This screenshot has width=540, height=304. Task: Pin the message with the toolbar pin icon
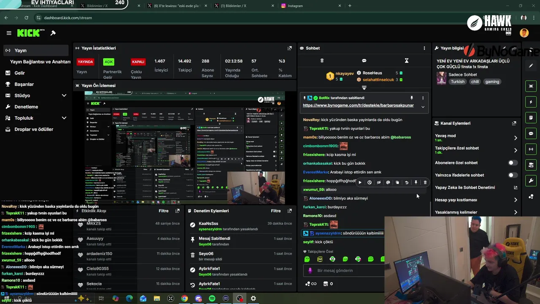coord(416,182)
